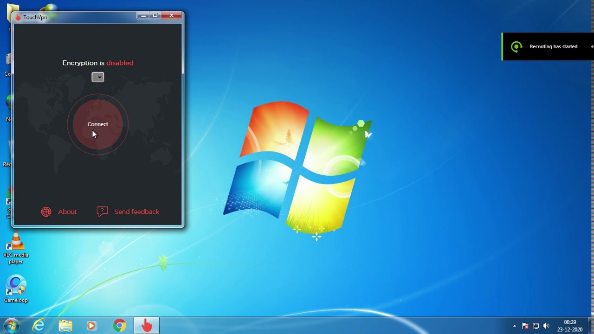Open the About link

(x=67, y=212)
